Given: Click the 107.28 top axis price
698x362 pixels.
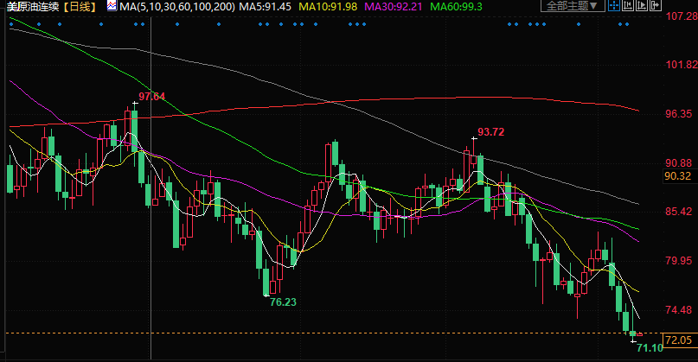Looking at the screenshot, I should (678, 16).
